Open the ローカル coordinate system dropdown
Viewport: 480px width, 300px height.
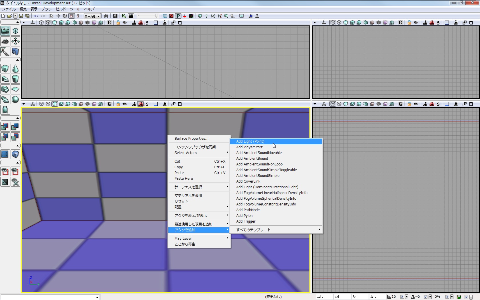coord(92,16)
